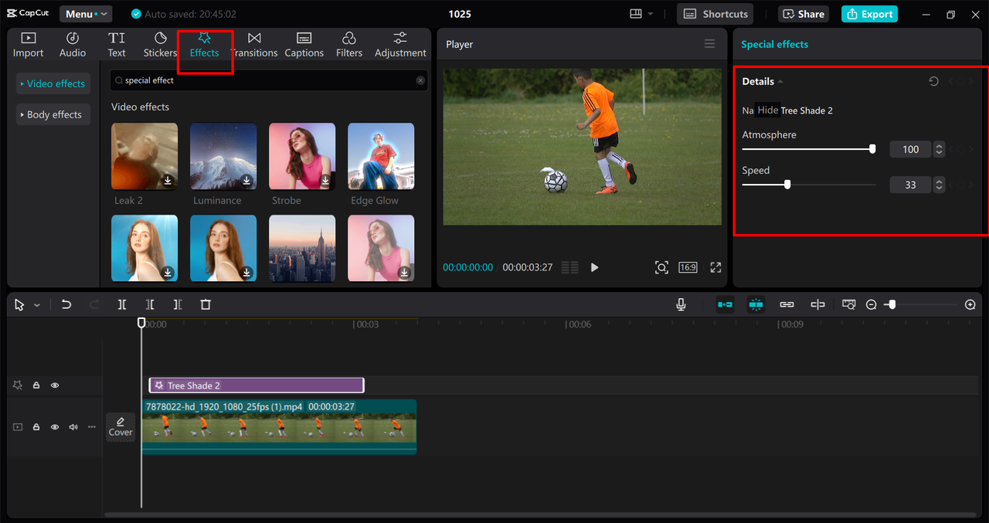Lock the main video track

[36, 426]
